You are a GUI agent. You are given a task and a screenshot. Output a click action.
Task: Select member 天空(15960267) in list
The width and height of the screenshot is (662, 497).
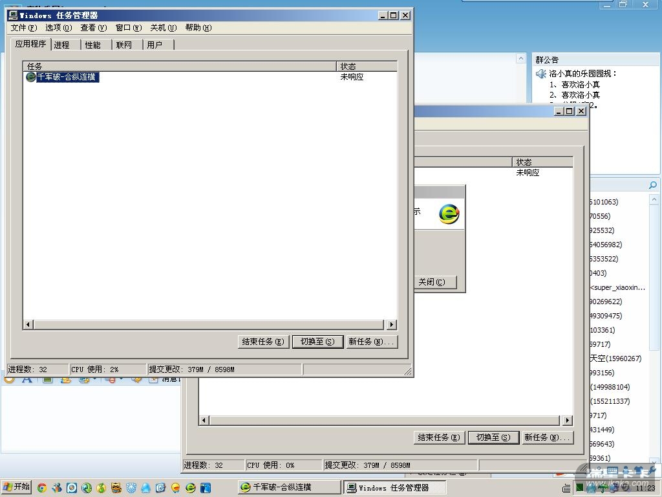[616, 359]
